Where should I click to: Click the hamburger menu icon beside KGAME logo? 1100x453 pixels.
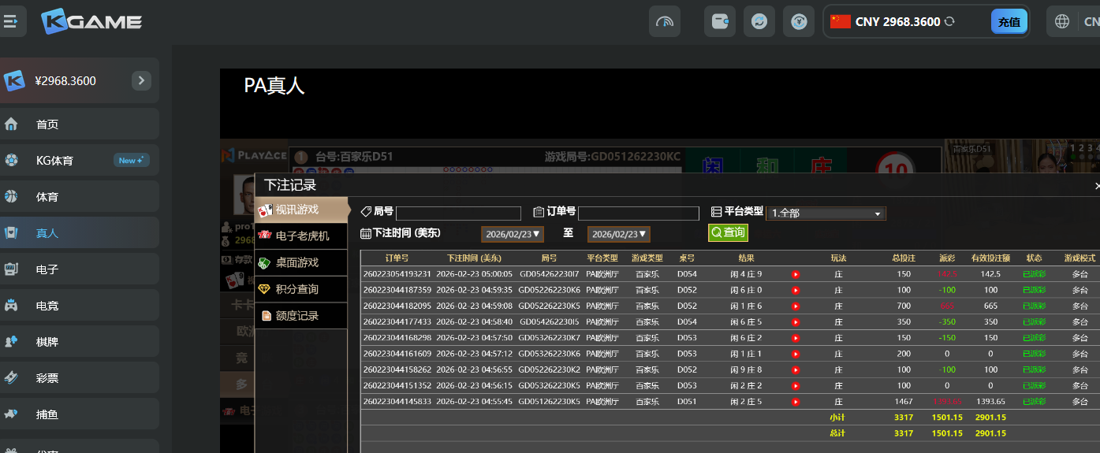pos(10,21)
